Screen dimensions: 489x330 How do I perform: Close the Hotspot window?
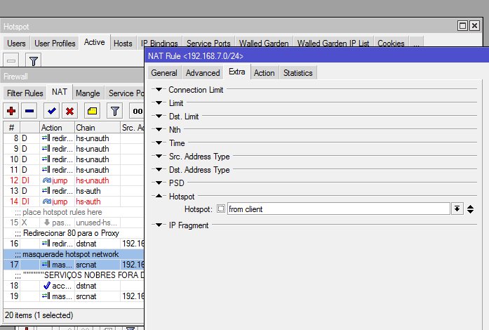coord(475,25)
